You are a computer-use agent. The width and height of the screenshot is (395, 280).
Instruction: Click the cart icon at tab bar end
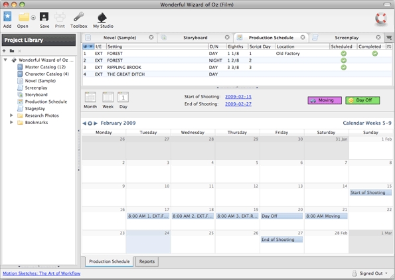coord(389,38)
